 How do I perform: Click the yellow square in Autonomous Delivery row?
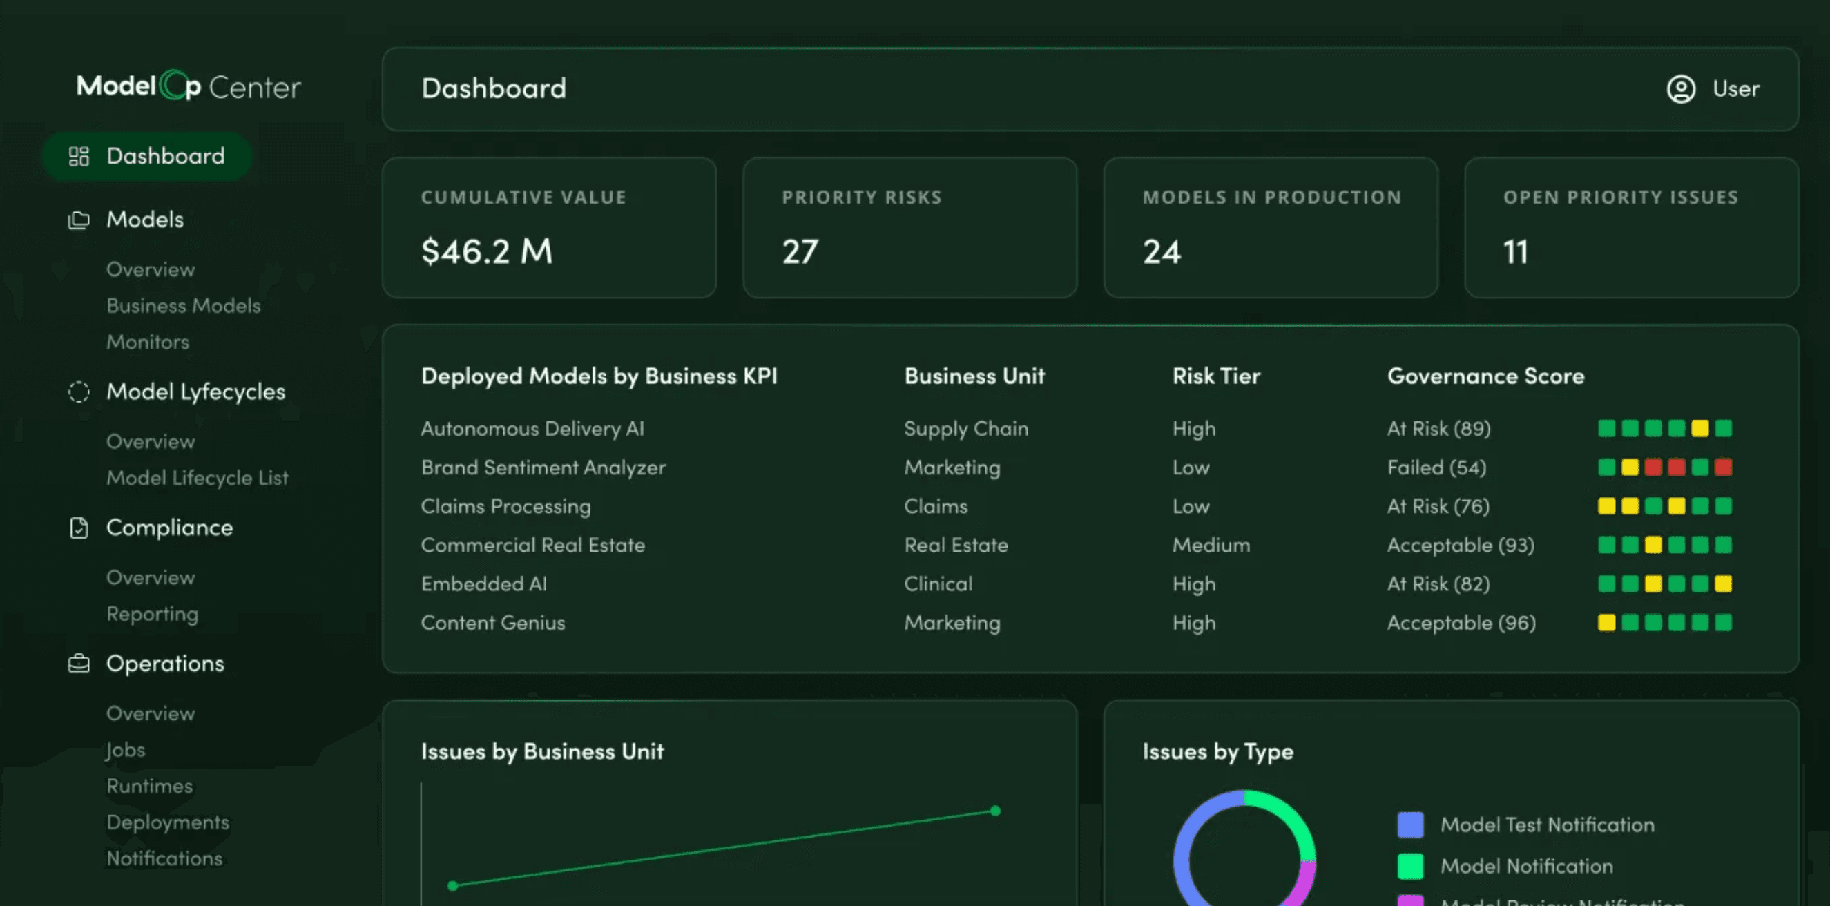click(1700, 428)
